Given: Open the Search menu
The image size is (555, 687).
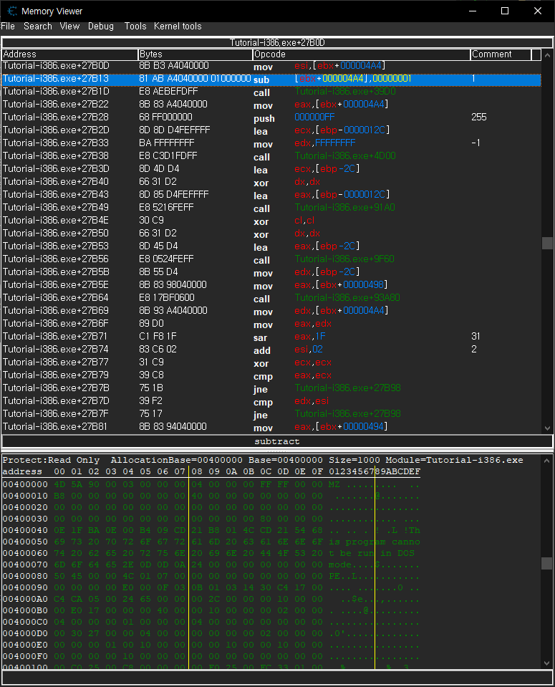Looking at the screenshot, I should click(38, 27).
